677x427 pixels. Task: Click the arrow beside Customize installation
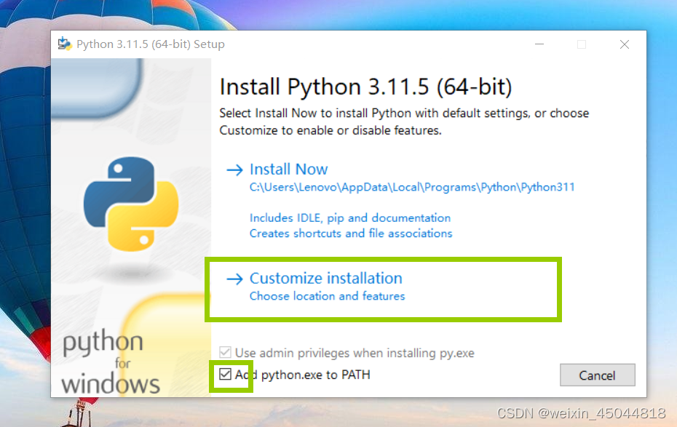[x=235, y=279]
